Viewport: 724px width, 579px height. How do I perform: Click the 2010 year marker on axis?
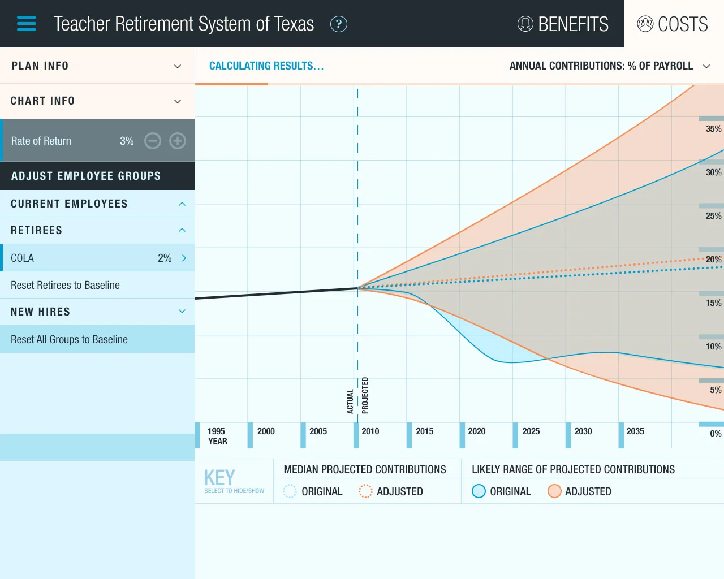pos(370,431)
